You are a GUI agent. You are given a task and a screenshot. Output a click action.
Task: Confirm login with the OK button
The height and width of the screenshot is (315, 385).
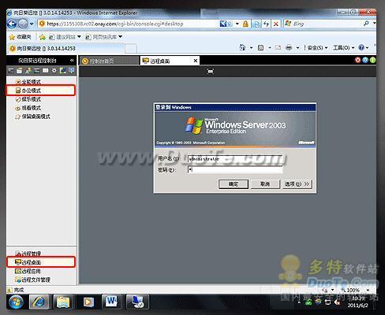(234, 184)
